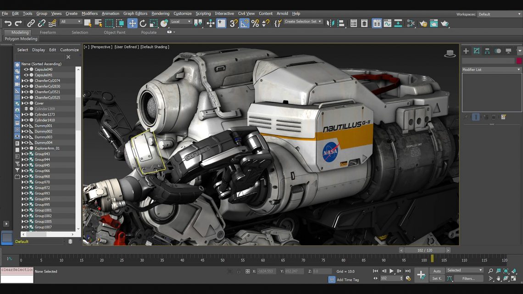Viewport: 523px width, 294px height.
Task: Click the Undo arrow icon
Action: pos(8,23)
